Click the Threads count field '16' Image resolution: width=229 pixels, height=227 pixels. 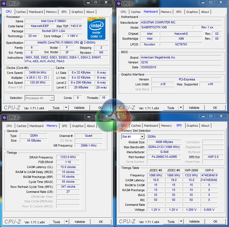point(103,98)
